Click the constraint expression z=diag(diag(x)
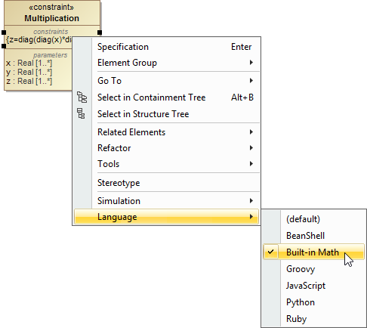The width and height of the screenshot is (367, 328). tap(39, 39)
